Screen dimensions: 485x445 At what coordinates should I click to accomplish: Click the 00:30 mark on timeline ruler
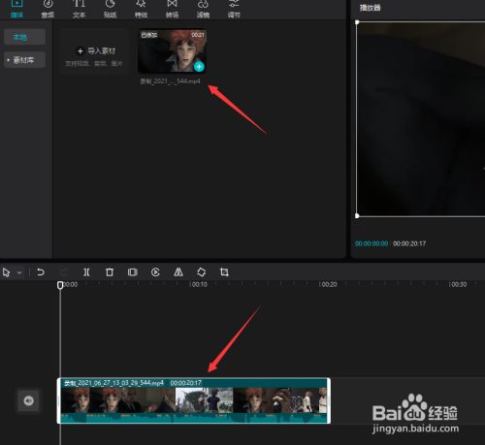459,284
